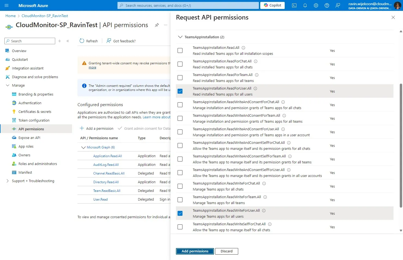Collapse the TeamsAppInstallation (2) group
Viewport: 403px width, 260px height.
(x=180, y=37)
